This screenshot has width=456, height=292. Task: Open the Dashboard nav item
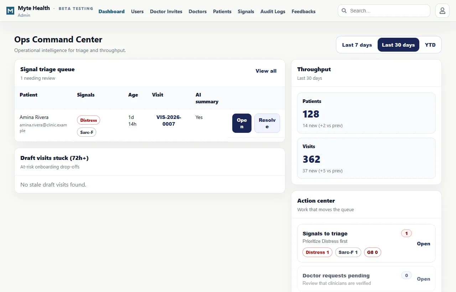click(x=112, y=11)
